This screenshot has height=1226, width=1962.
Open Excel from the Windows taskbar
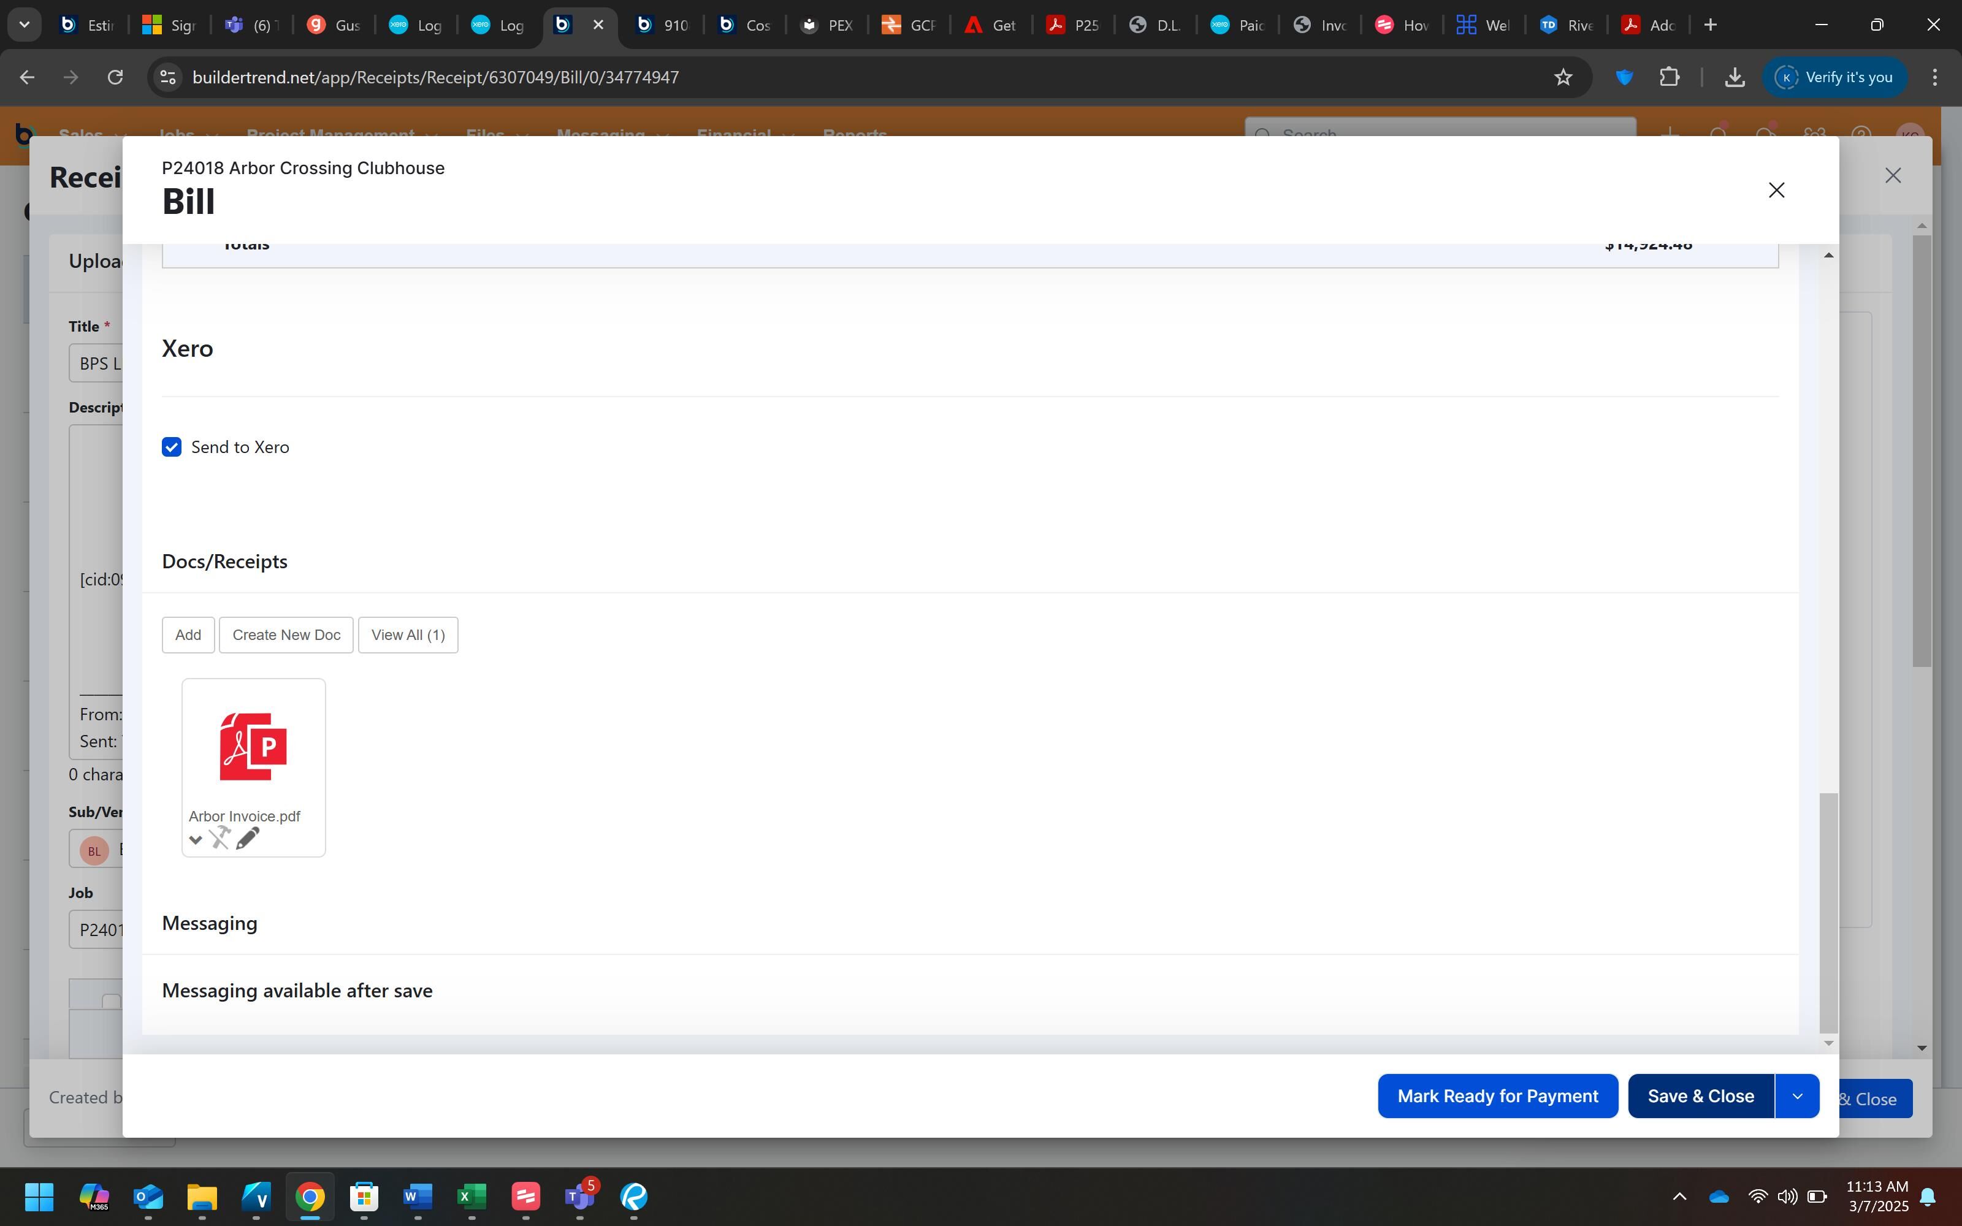point(471,1196)
